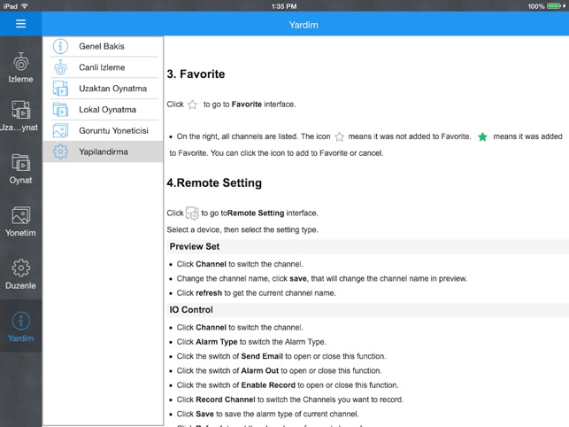Click the outline star in Favorite instructions
This screenshot has height=427, width=569.
192,105
